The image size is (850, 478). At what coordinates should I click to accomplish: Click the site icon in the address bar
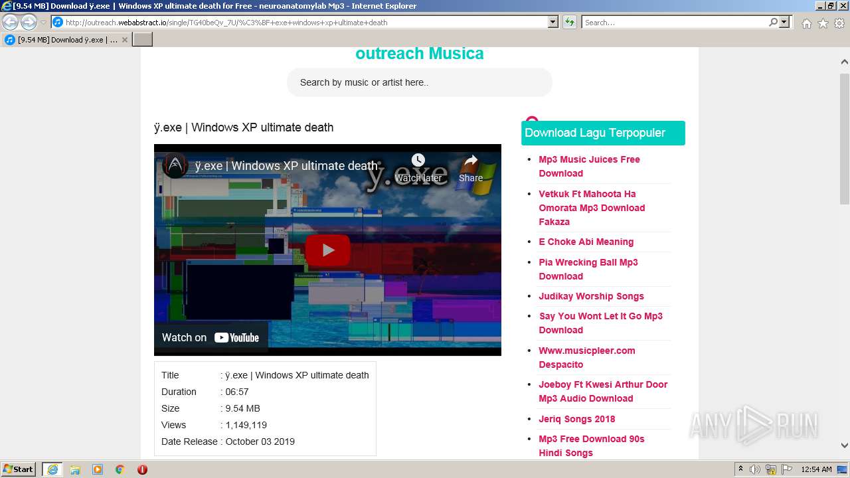pos(58,23)
